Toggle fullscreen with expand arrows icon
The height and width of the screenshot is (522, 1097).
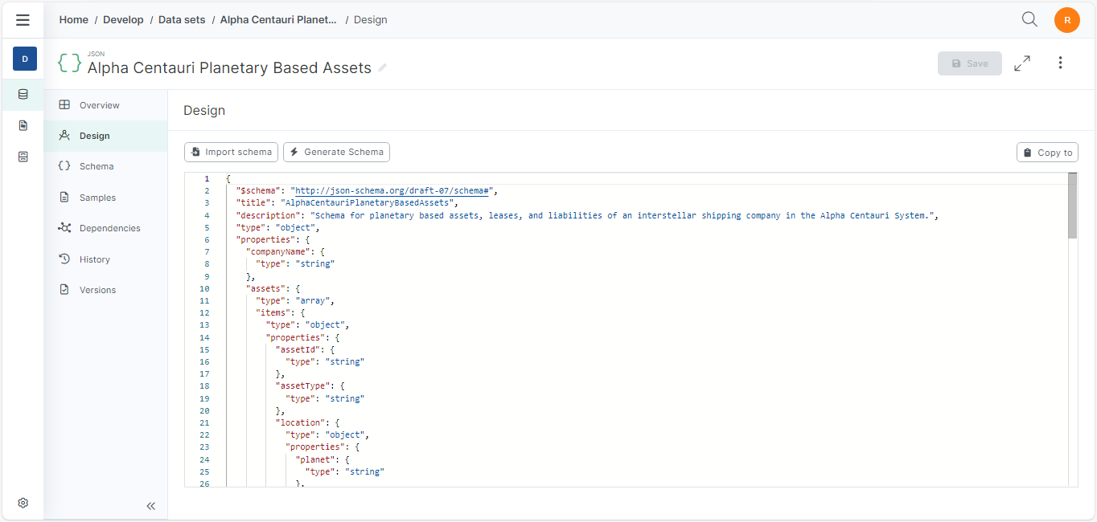coord(1022,63)
